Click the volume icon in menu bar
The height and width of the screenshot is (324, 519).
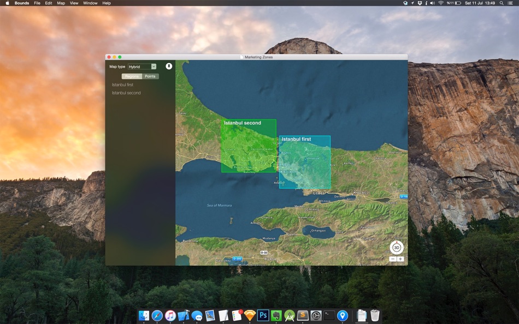pos(433,3)
